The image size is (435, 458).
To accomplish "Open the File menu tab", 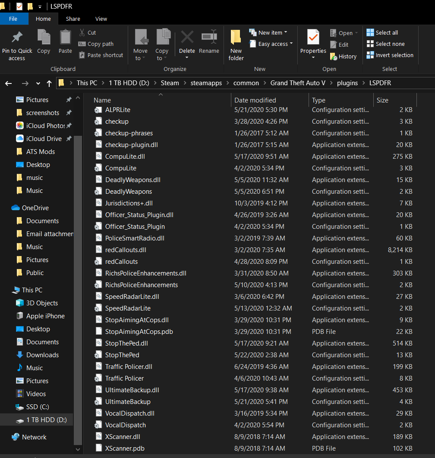I will click(x=13, y=19).
